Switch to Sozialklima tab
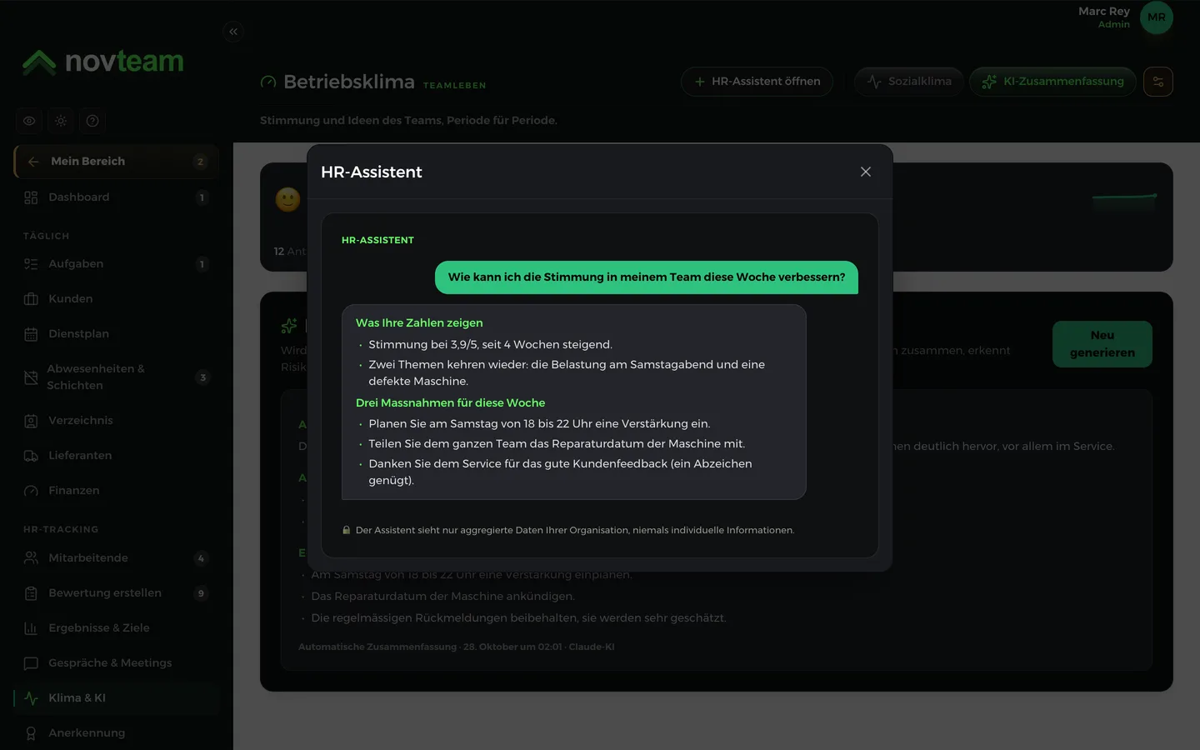The height and width of the screenshot is (750, 1200). [x=909, y=82]
